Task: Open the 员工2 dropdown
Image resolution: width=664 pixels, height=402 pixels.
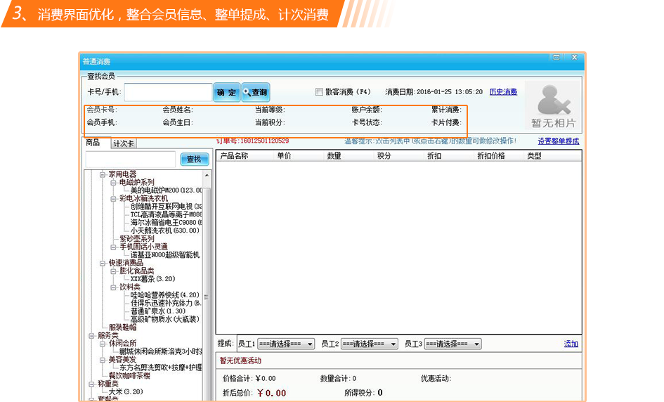Action: click(370, 344)
